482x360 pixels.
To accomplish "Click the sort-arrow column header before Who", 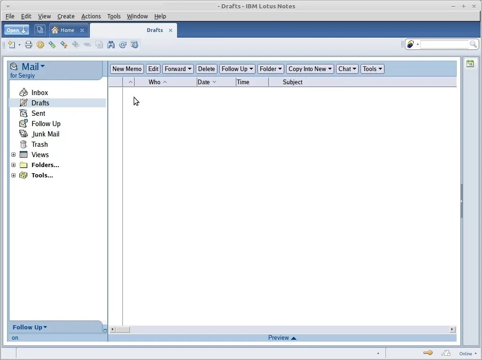I will point(129,82).
